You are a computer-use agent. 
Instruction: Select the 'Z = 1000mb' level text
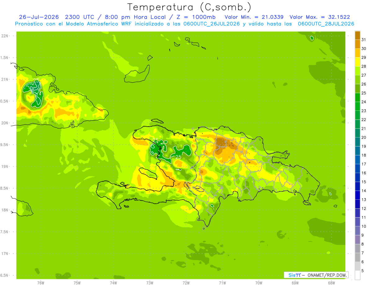point(197,17)
